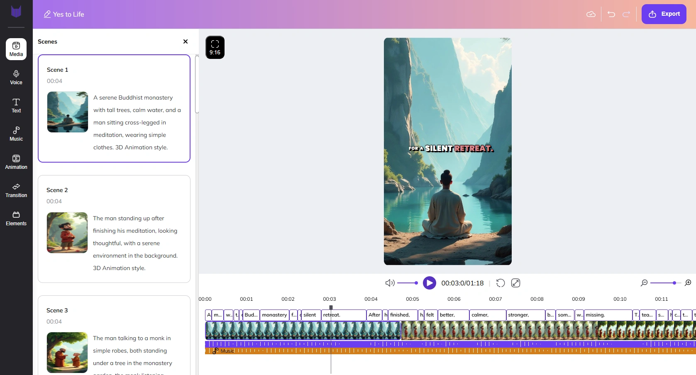This screenshot has width=696, height=375.
Task: Click the SILENT RETREAT caption on preview
Action: 451,149
